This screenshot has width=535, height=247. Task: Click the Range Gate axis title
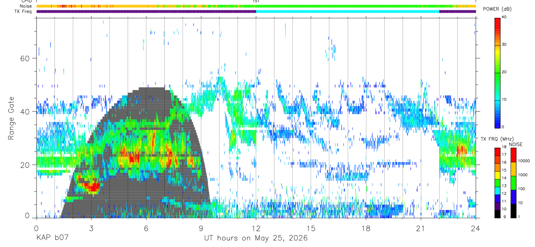pos(11,118)
